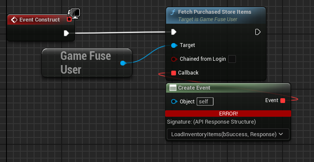Click the Signature: (API Response Structure) text
Screen dimensions: 314x162
(x=211, y=122)
